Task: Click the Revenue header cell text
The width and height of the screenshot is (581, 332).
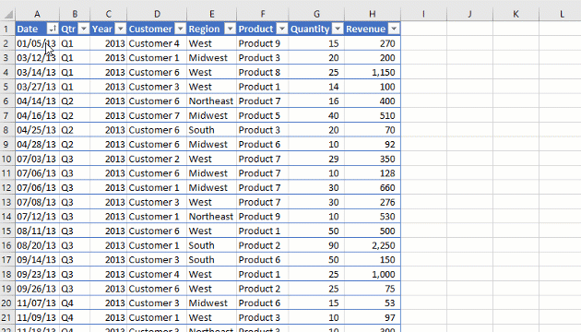Action: tap(366, 29)
